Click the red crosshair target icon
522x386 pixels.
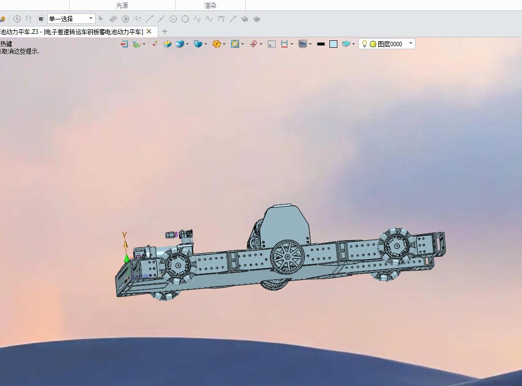253,44
